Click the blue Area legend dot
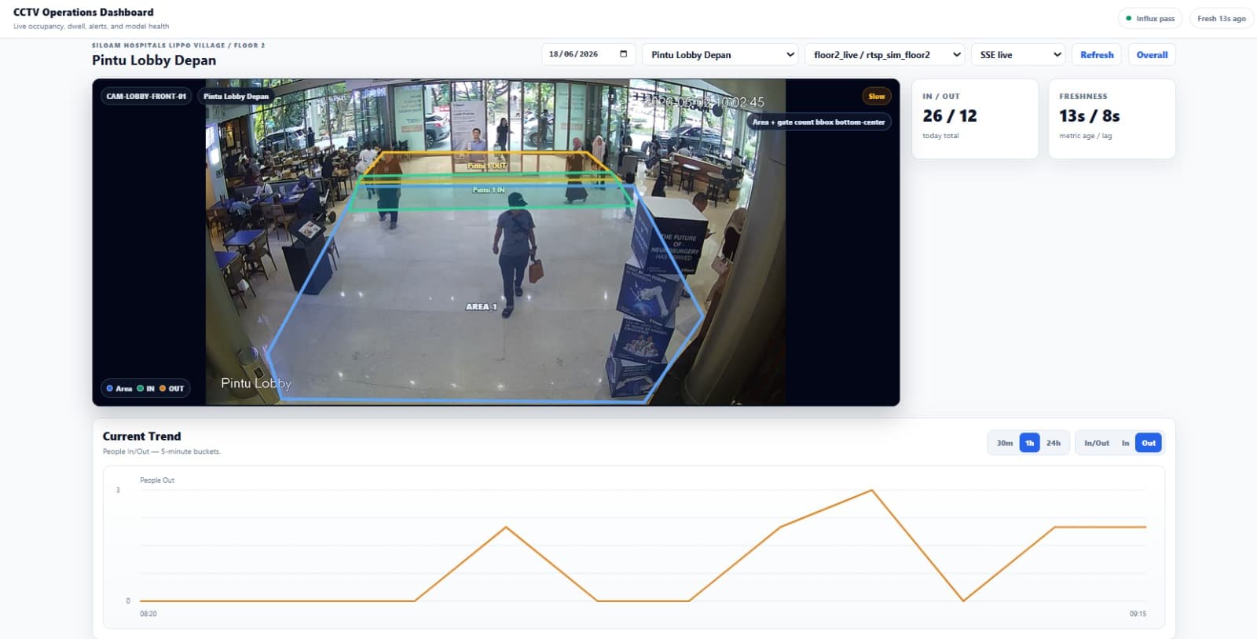 pyautogui.click(x=110, y=388)
